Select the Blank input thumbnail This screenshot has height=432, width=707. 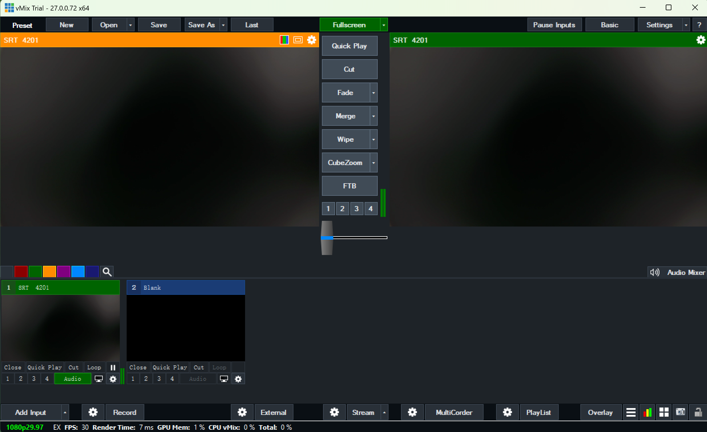coord(186,328)
